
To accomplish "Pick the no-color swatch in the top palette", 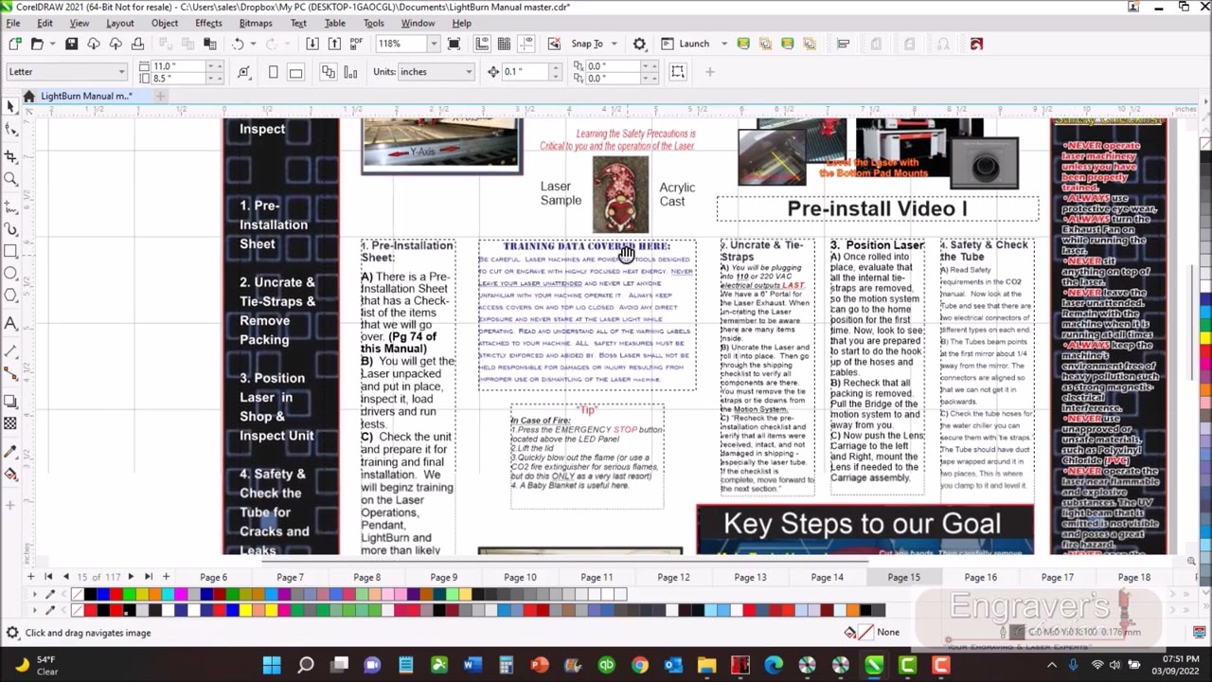I will (78, 595).
